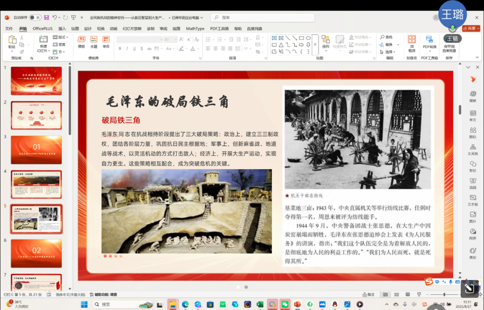Toggle Italic formatting
This screenshot has width=484, height=310.
click(127, 48)
